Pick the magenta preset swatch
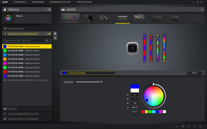The width and height of the screenshot is (207, 129). click(x=161, y=112)
